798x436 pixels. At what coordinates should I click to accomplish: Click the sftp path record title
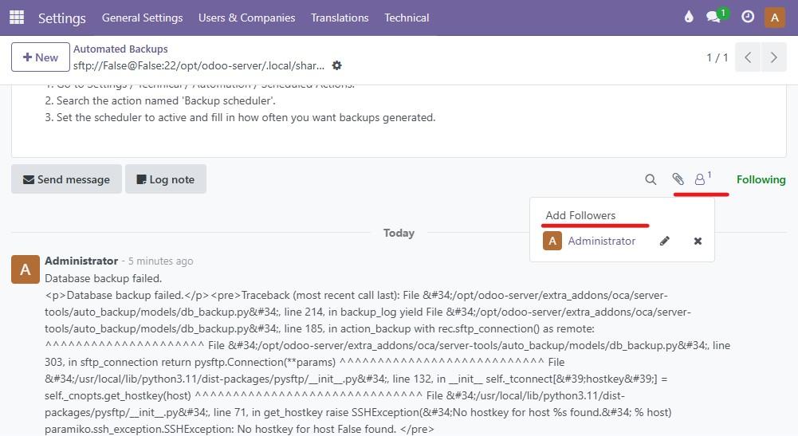(199, 65)
